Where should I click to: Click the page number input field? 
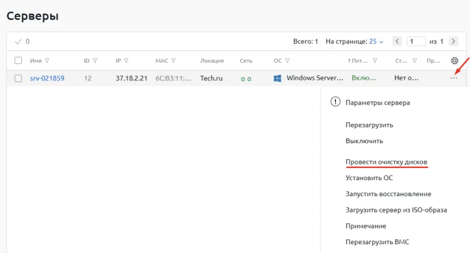[x=417, y=42]
